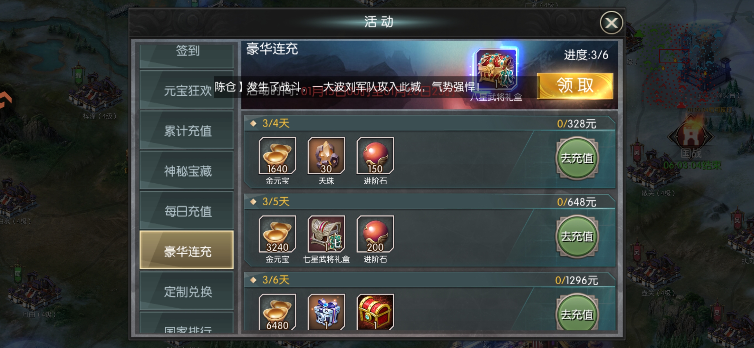
Task: Tap the blue gift box reward icon
Action: point(326,312)
